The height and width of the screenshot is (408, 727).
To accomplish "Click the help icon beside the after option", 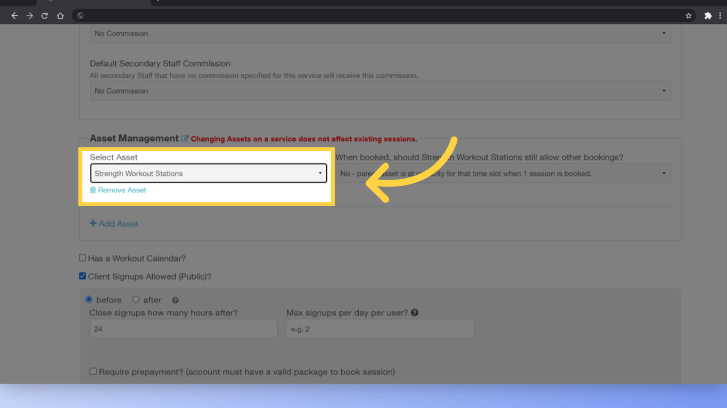I will pos(175,300).
